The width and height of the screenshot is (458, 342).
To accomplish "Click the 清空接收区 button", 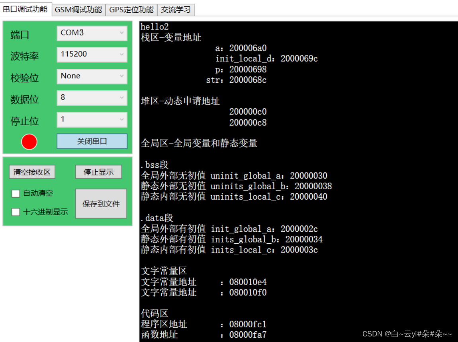I will [x=32, y=172].
